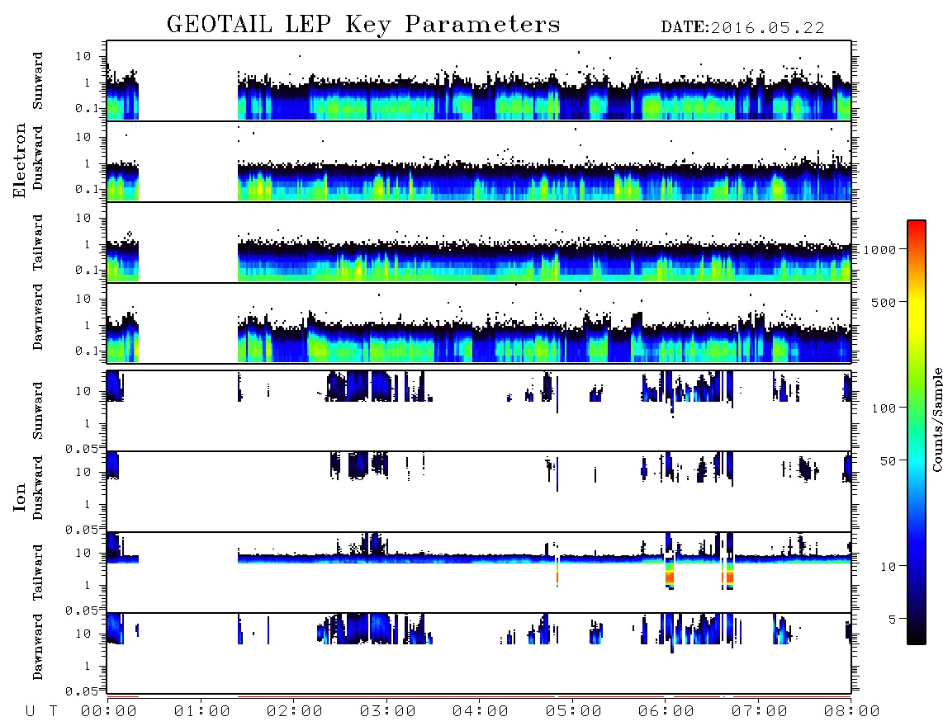This screenshot has height=726, width=943.
Task: Select the Electron Dawnward axis label
Action: pos(38,318)
